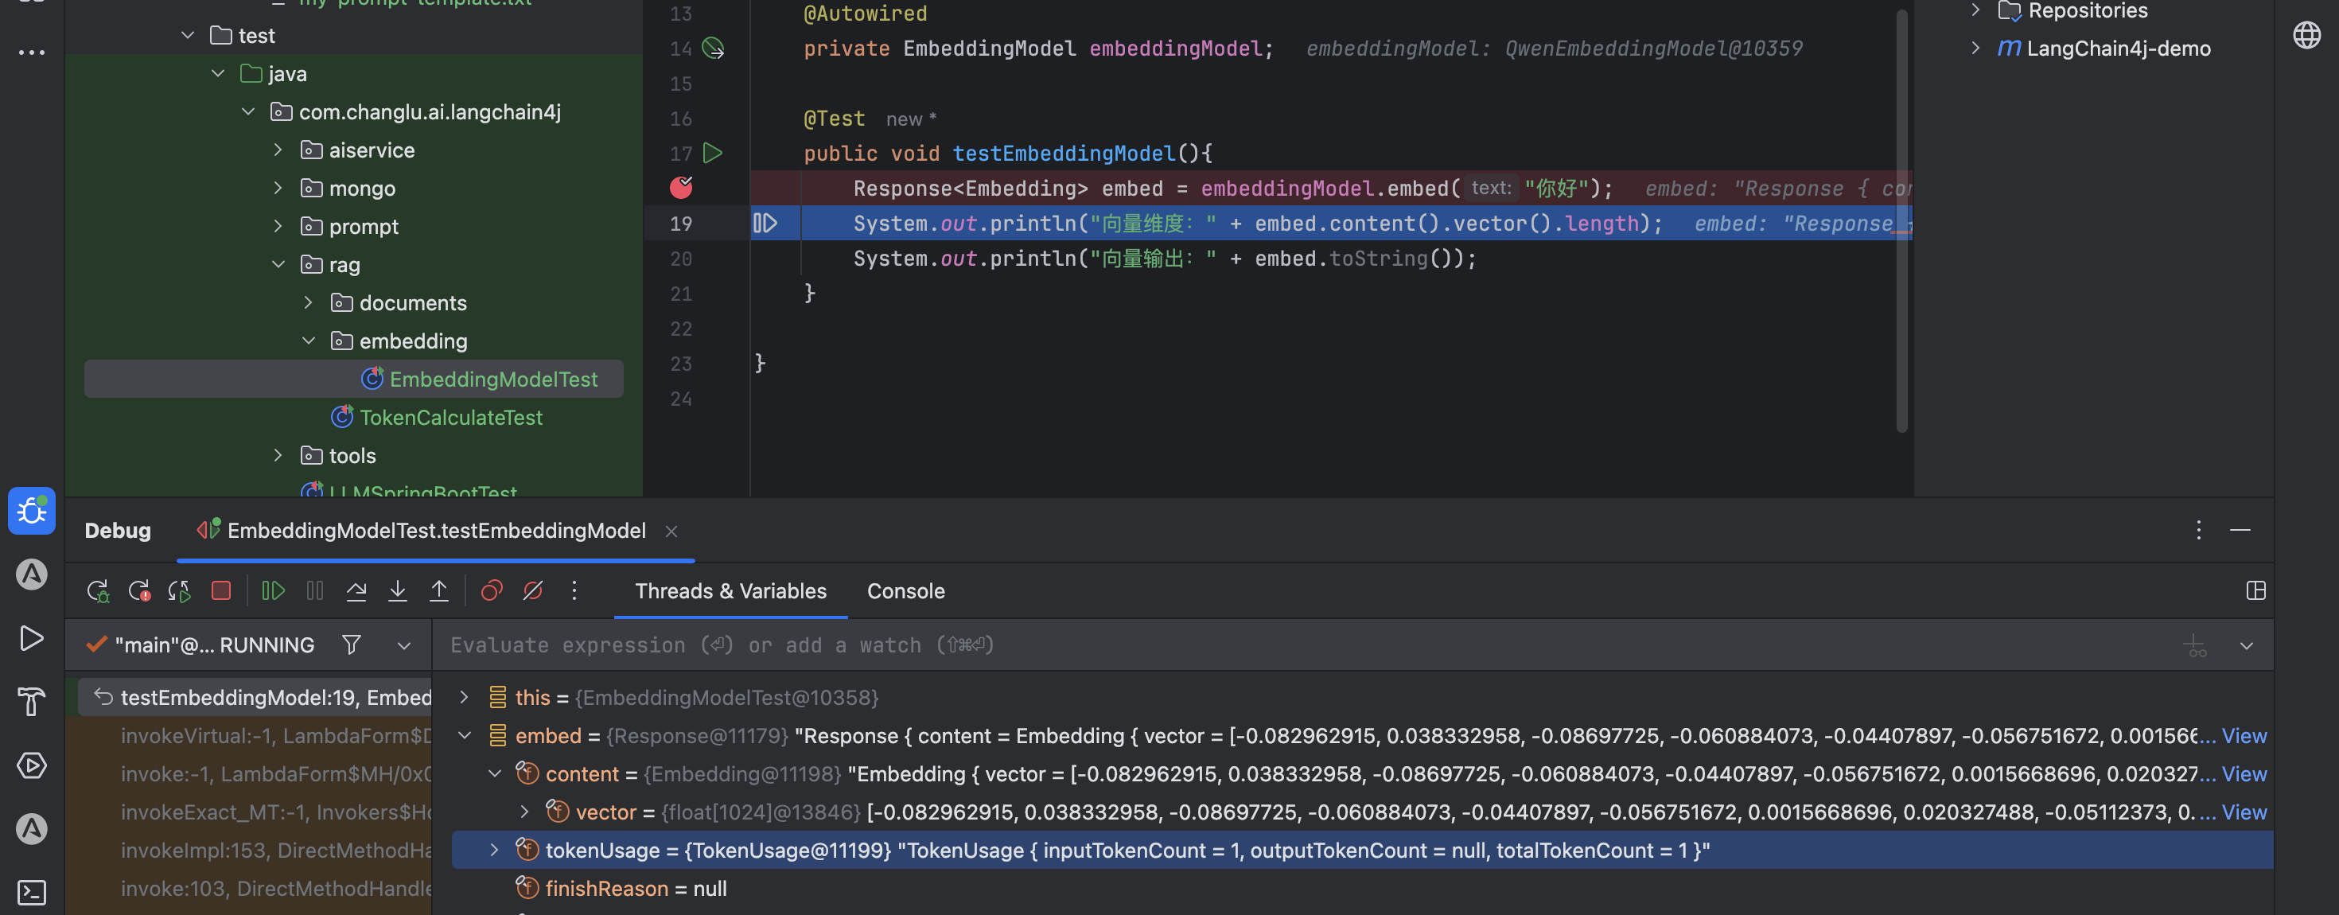
Task: Rerun EmbeddingModelTest debug icon
Action: coord(98,592)
